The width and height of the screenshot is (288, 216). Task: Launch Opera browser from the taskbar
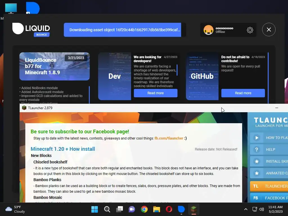click(169, 209)
